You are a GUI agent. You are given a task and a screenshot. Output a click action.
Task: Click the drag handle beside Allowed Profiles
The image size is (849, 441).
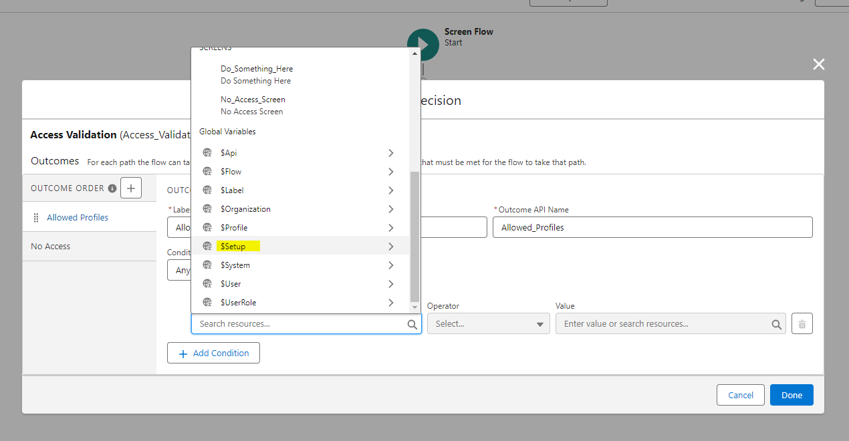tap(36, 218)
